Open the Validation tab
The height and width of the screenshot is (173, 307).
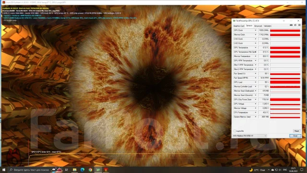(x=268, y=26)
